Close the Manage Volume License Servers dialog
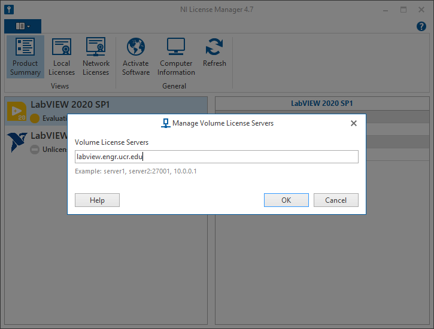The image size is (434, 329). 353,123
